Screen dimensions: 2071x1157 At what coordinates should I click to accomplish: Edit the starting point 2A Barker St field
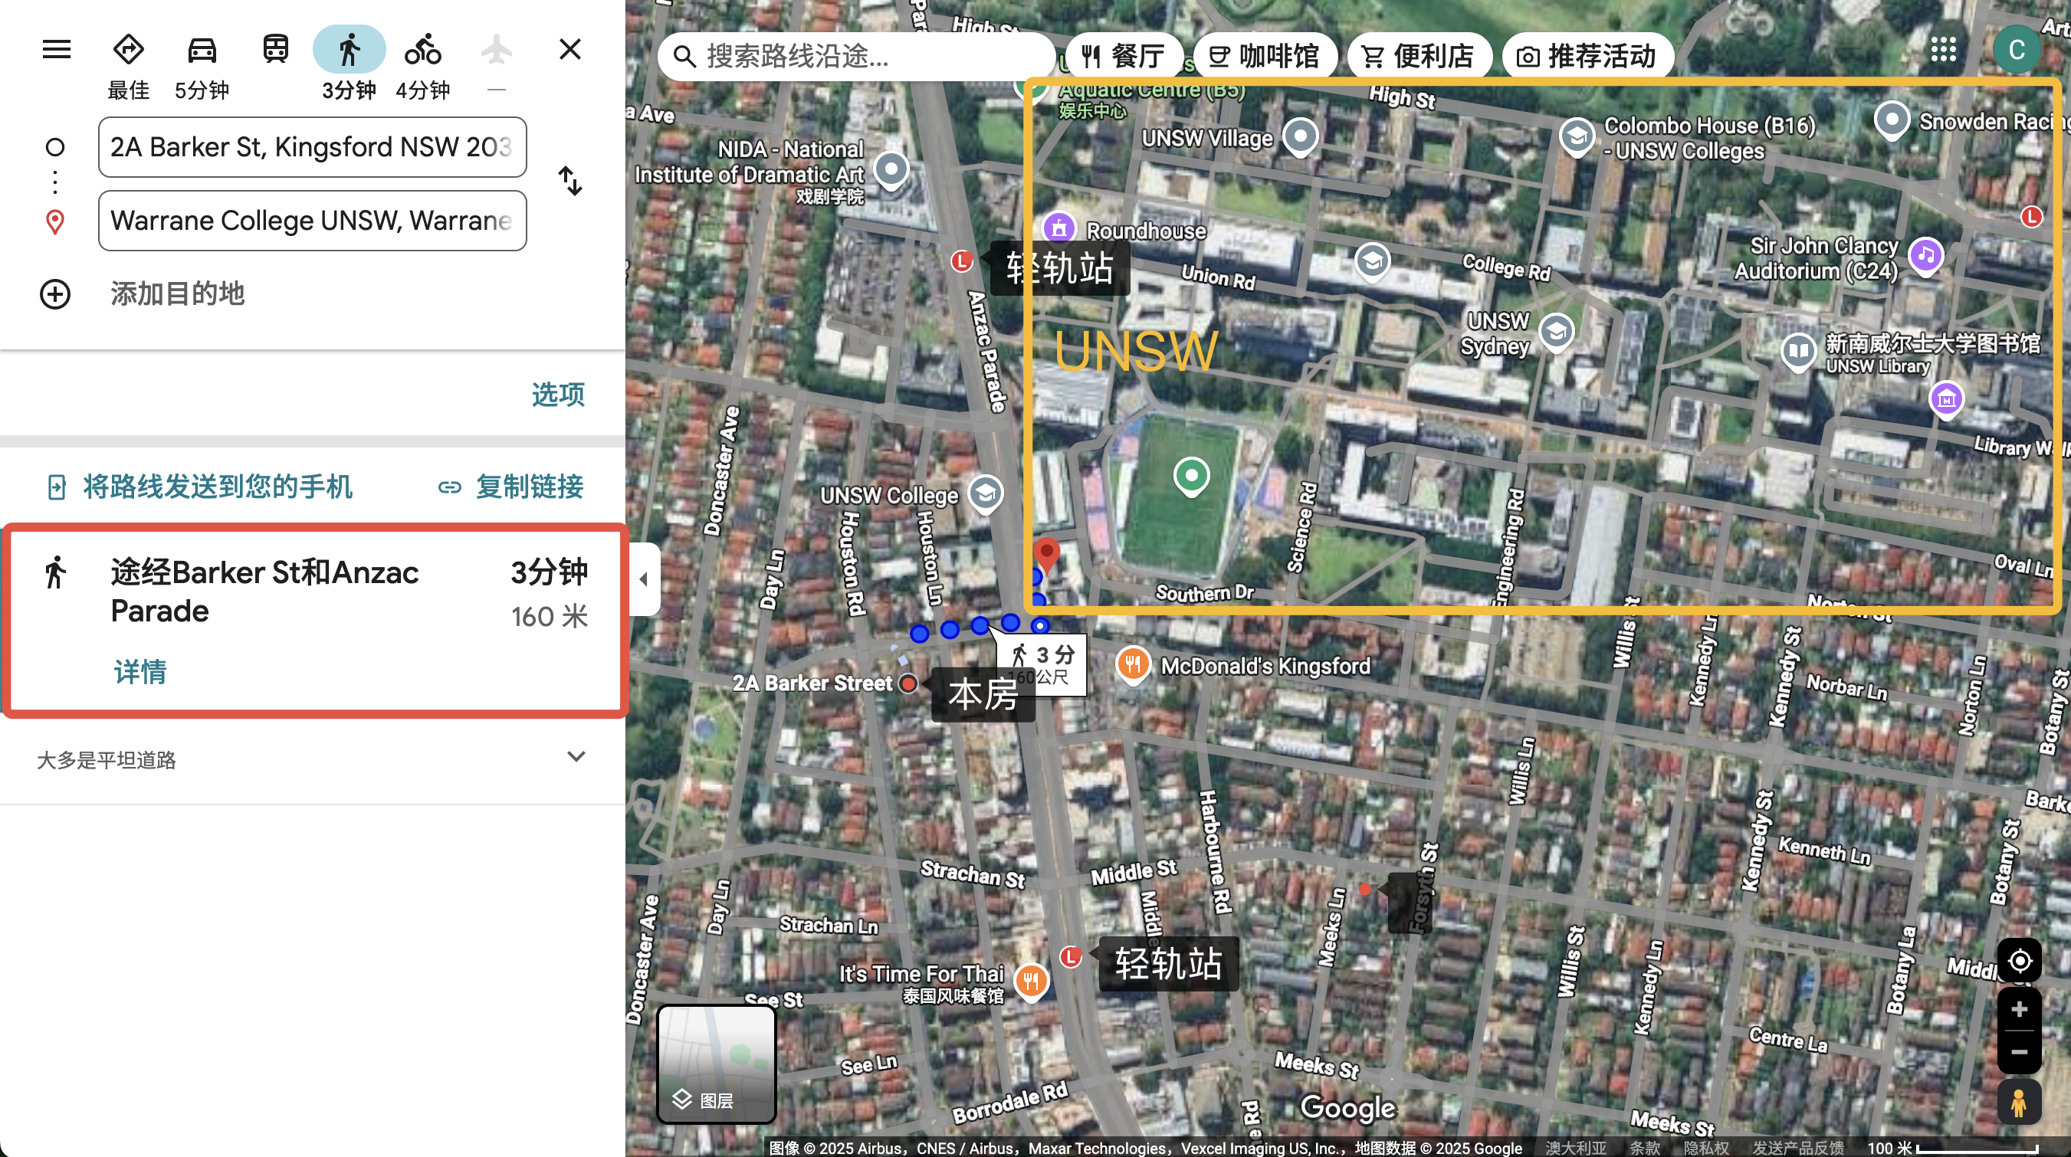tap(313, 147)
